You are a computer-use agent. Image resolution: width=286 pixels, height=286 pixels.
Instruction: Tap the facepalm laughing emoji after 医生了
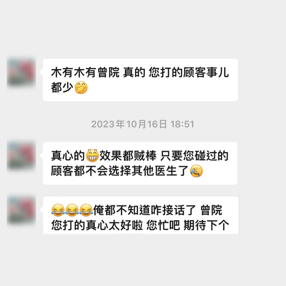[196, 171]
